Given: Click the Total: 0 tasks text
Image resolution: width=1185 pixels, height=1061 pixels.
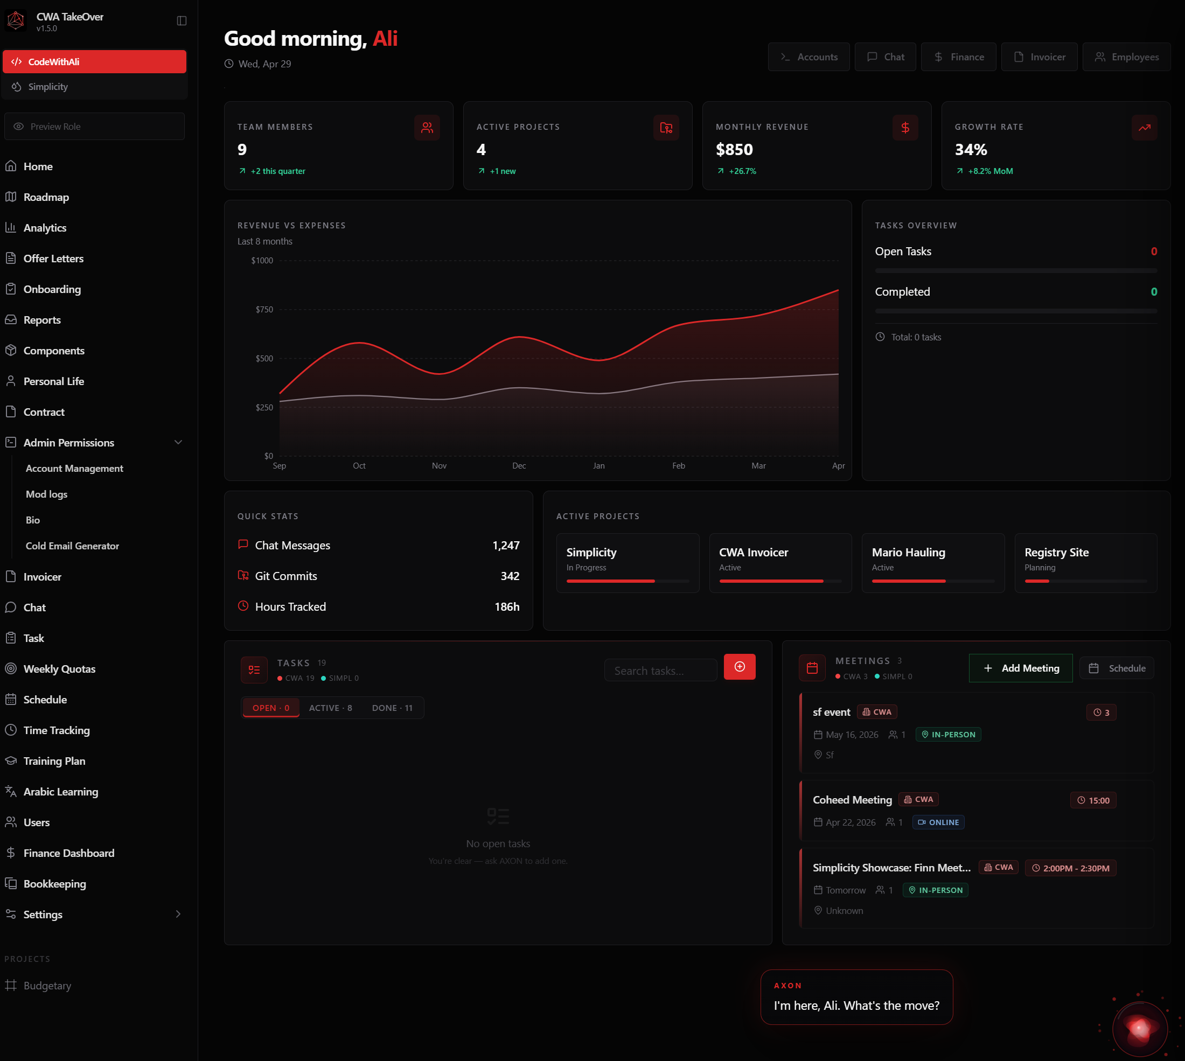Looking at the screenshot, I should point(916,337).
